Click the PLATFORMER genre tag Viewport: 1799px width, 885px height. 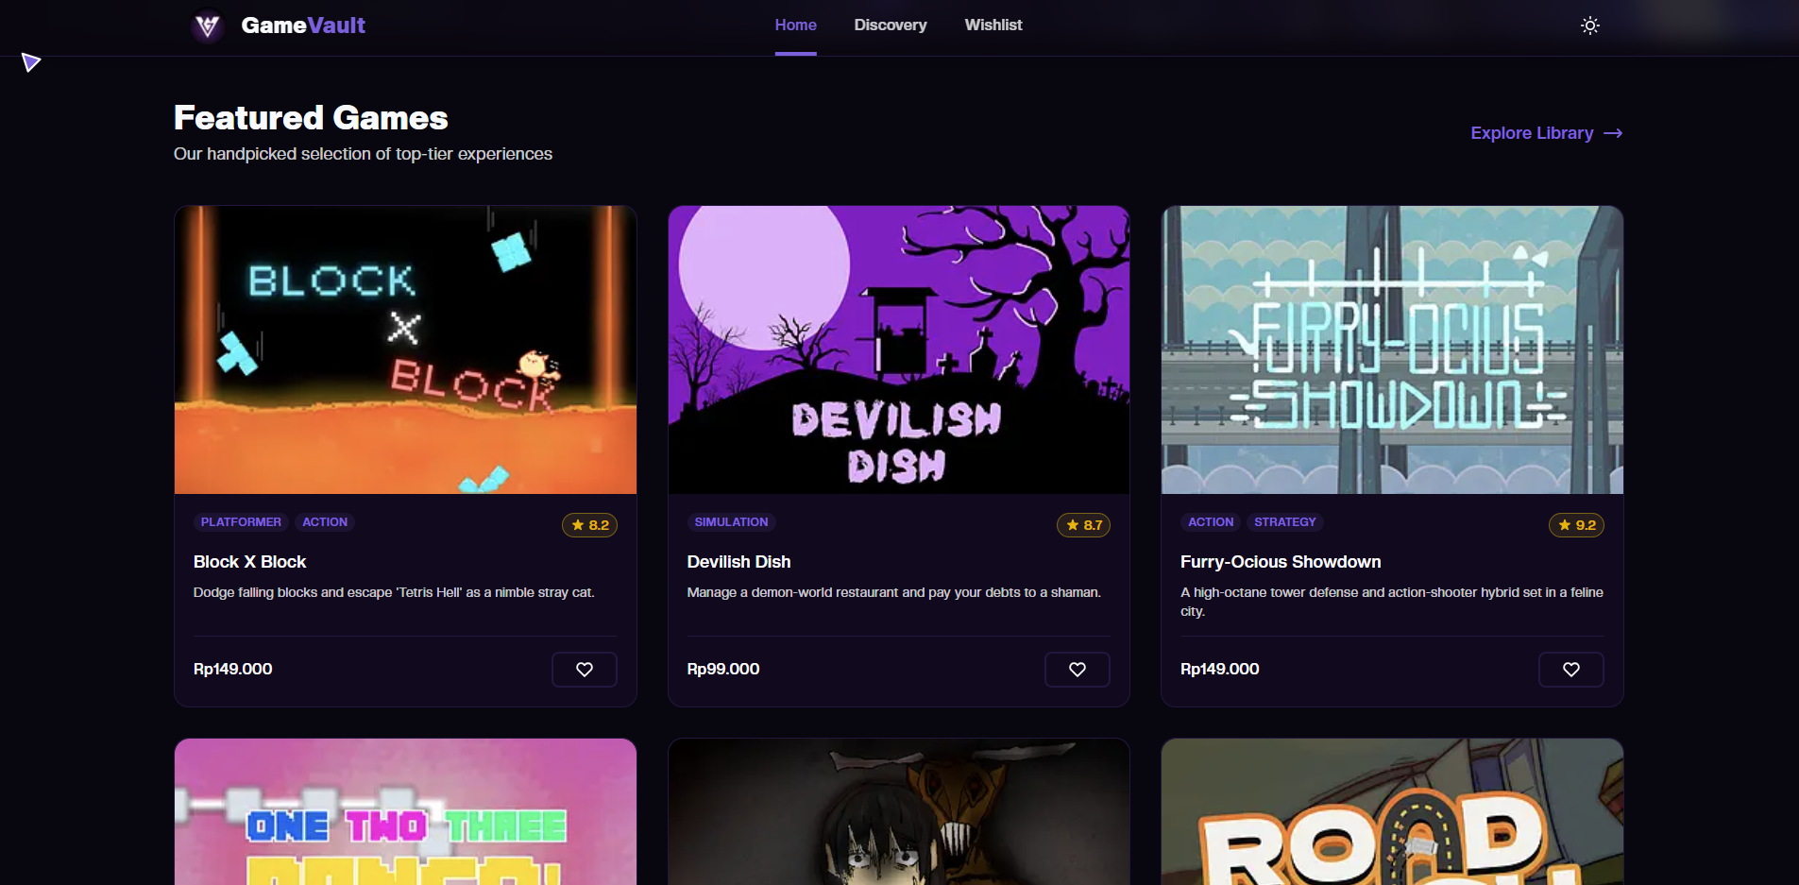coord(241,522)
